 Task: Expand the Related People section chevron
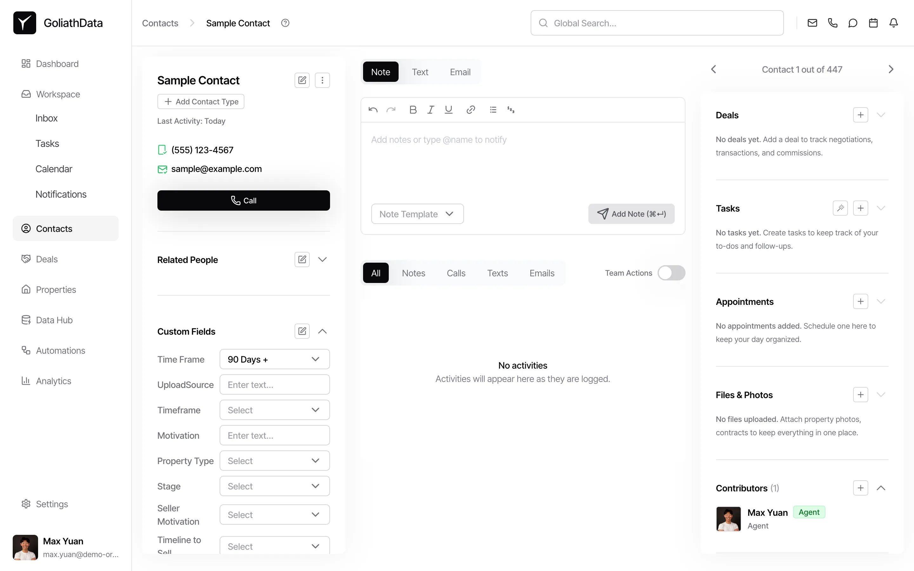click(322, 259)
